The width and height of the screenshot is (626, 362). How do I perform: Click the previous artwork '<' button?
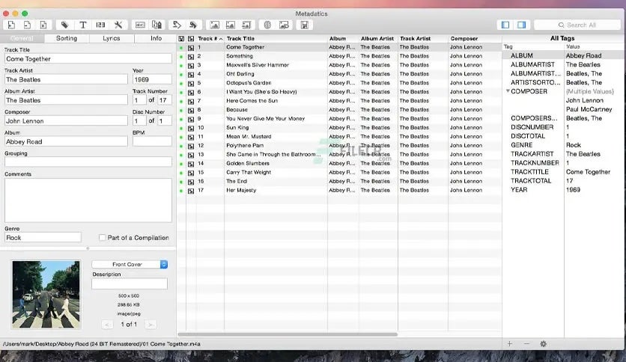point(107,324)
